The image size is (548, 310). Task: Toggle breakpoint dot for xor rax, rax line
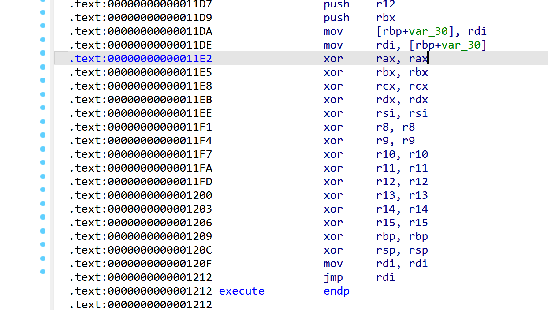[43, 53]
